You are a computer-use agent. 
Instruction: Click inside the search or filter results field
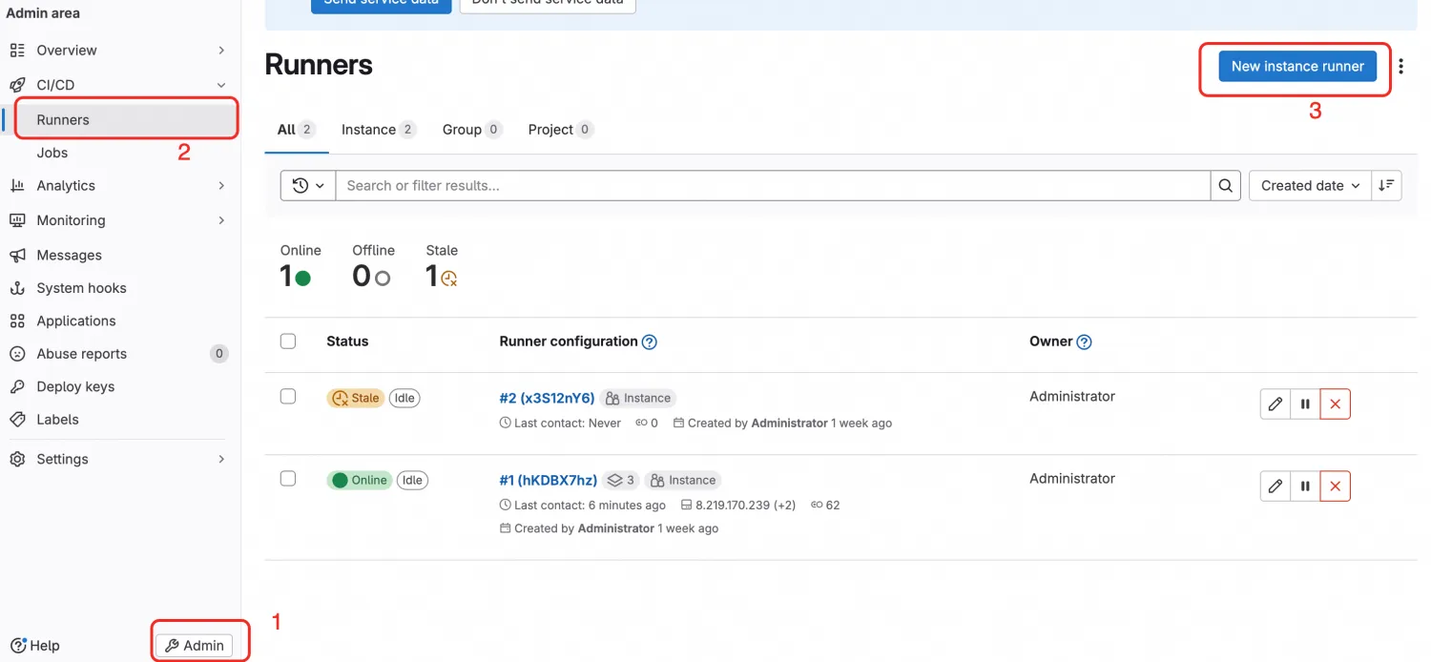(x=668, y=185)
